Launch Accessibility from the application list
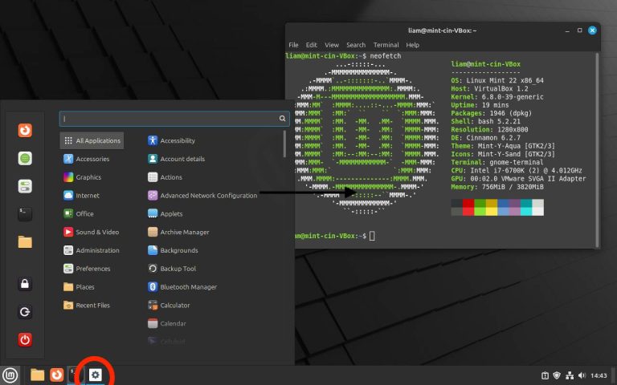This screenshot has width=617, height=385. click(171, 140)
